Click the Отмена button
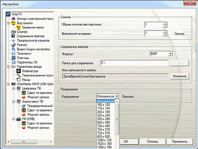Viewport: 198px width, 149px height. coord(152,141)
